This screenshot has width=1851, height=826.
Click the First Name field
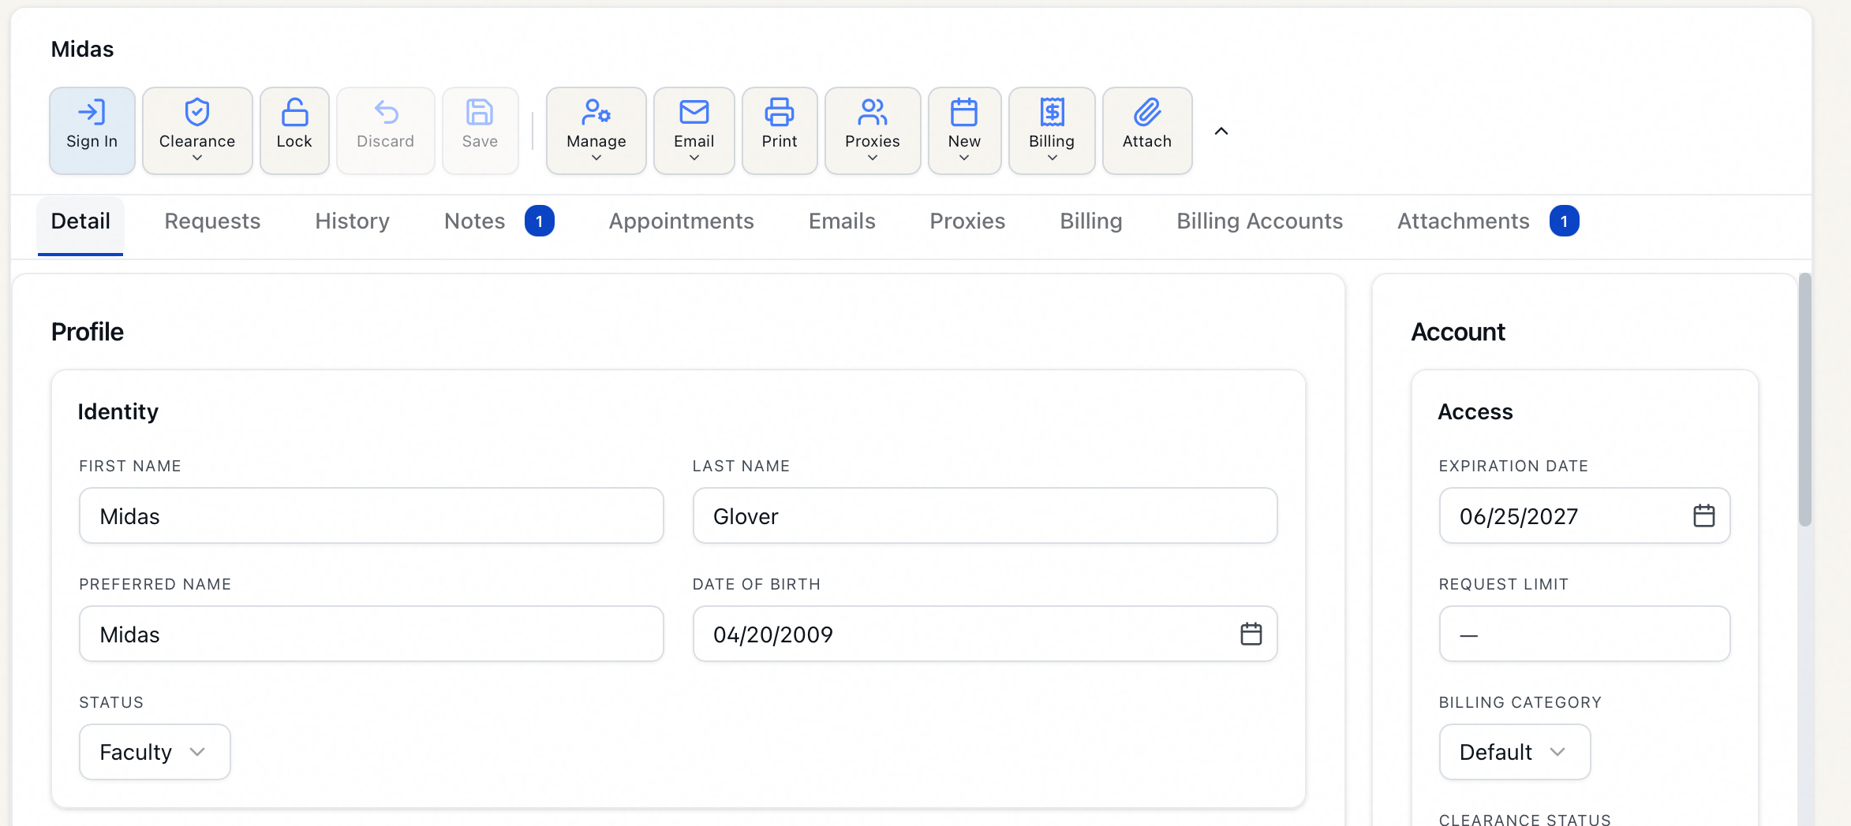click(372, 515)
